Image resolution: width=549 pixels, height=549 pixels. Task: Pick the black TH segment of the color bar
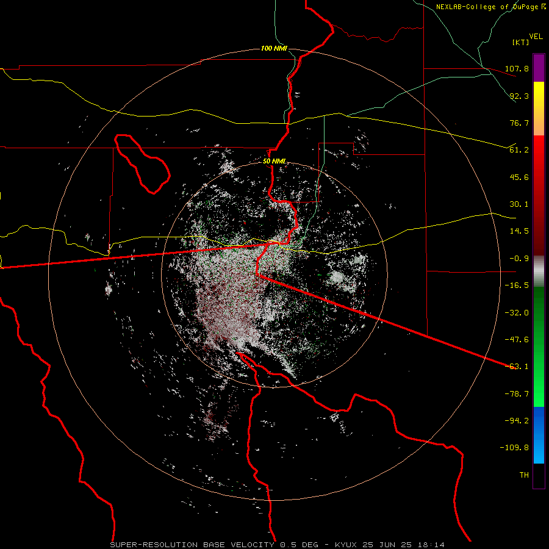click(539, 476)
